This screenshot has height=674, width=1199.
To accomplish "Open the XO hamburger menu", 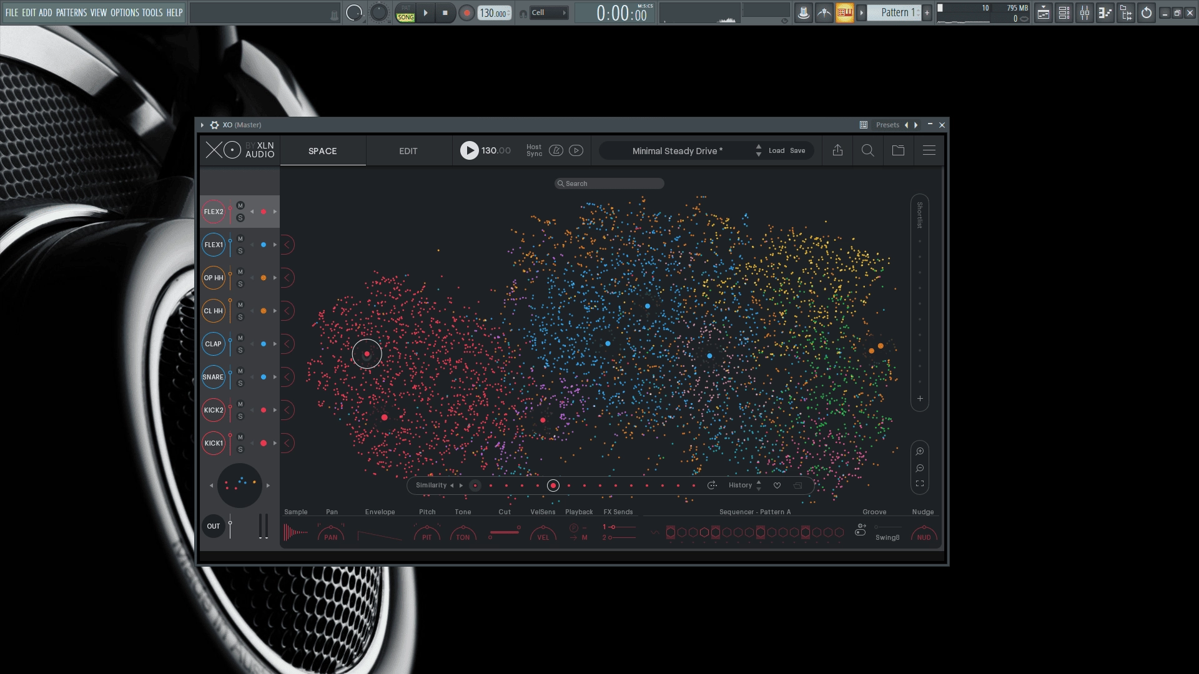I will [x=929, y=150].
